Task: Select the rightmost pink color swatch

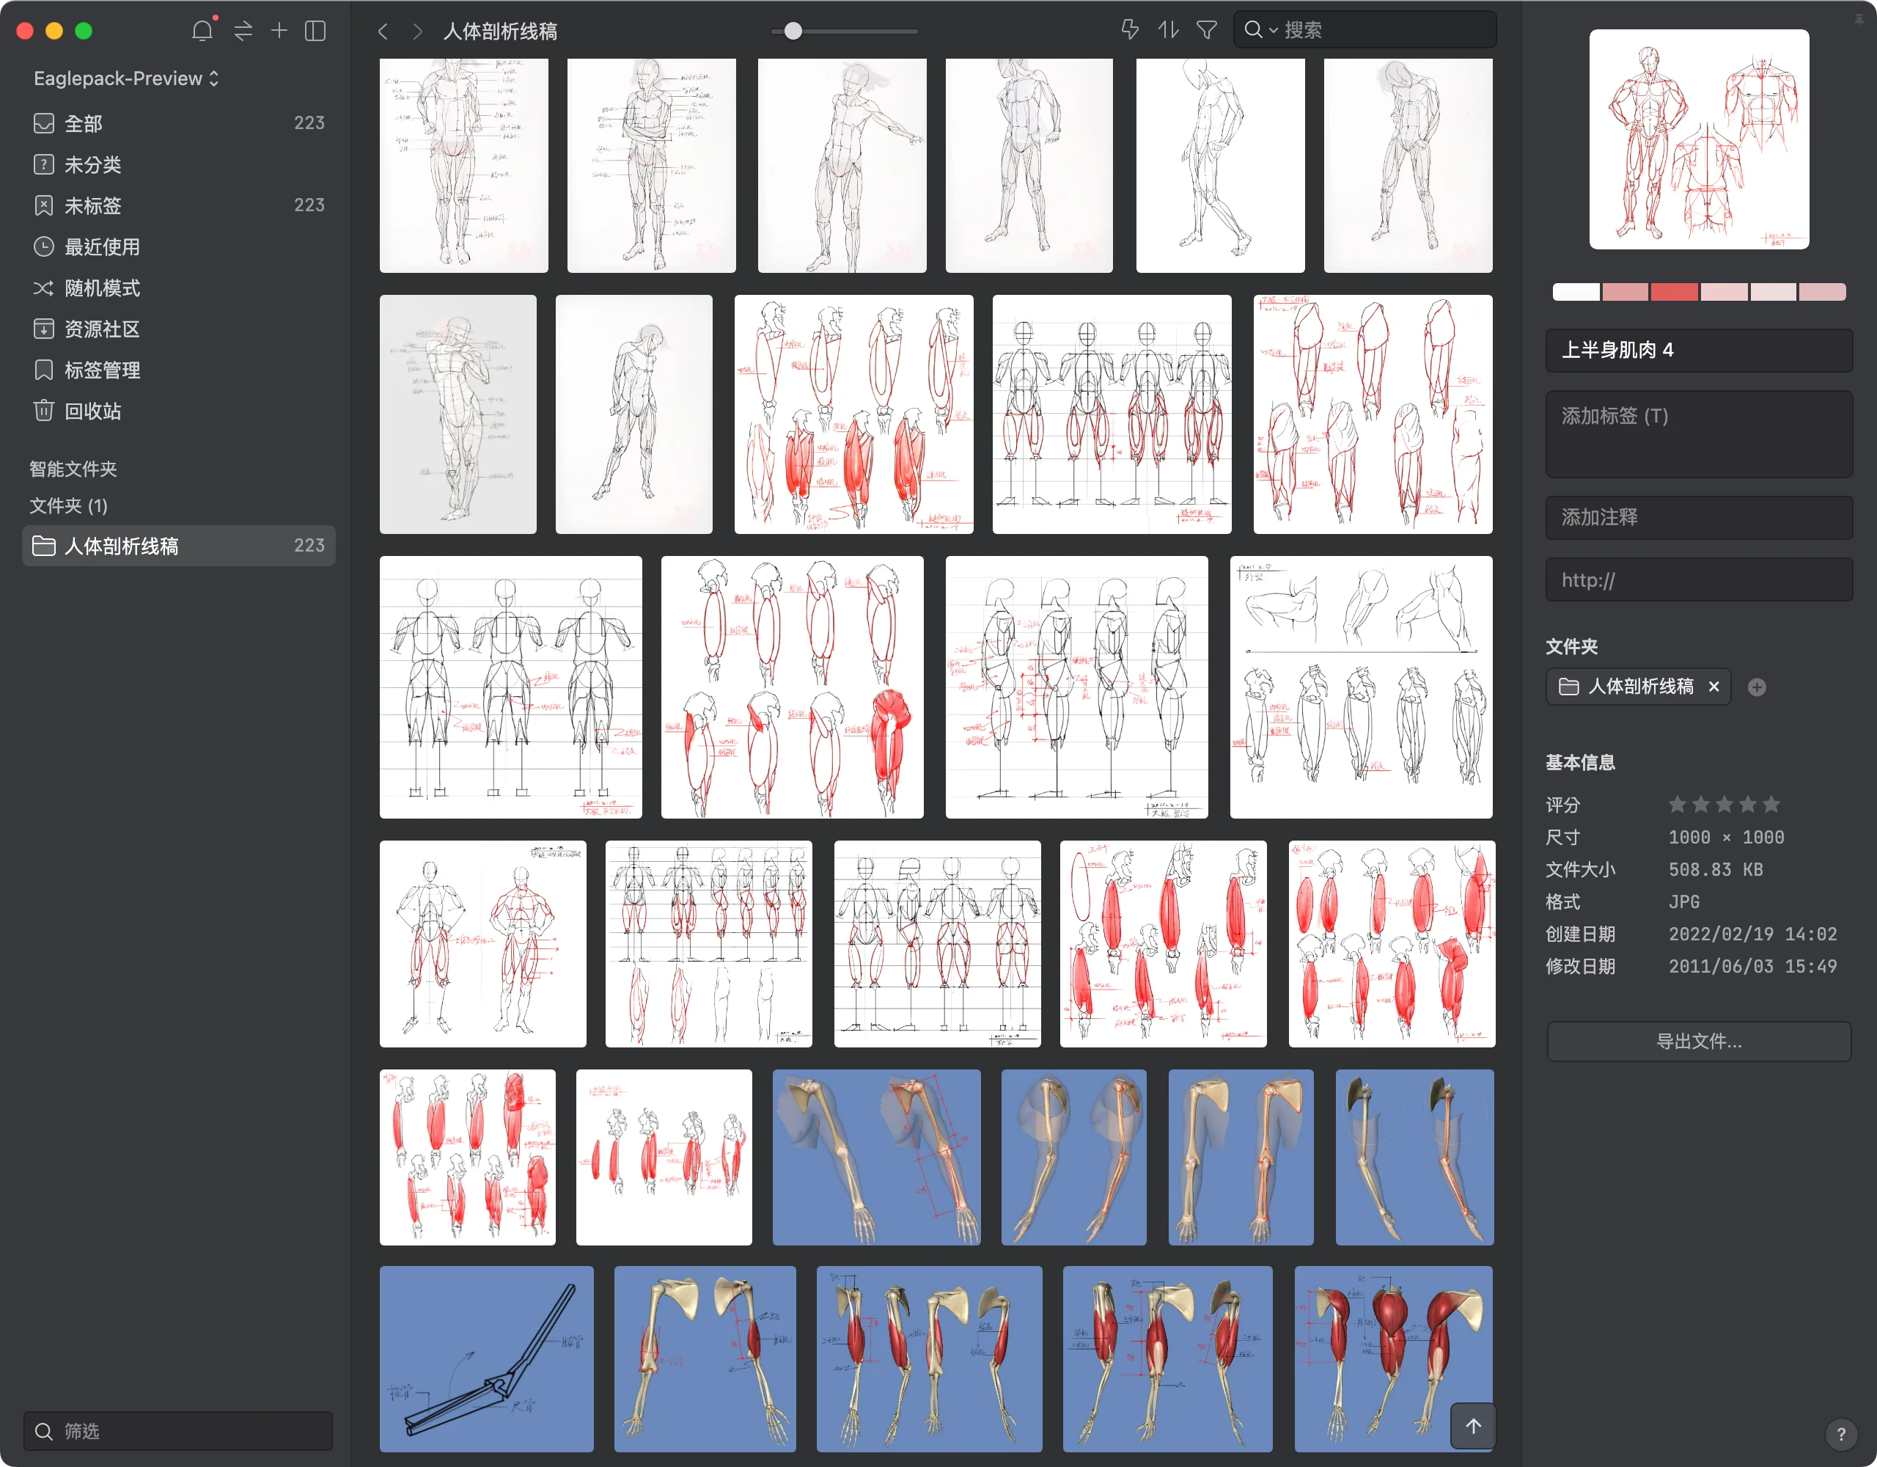Action: pyautogui.click(x=1822, y=291)
